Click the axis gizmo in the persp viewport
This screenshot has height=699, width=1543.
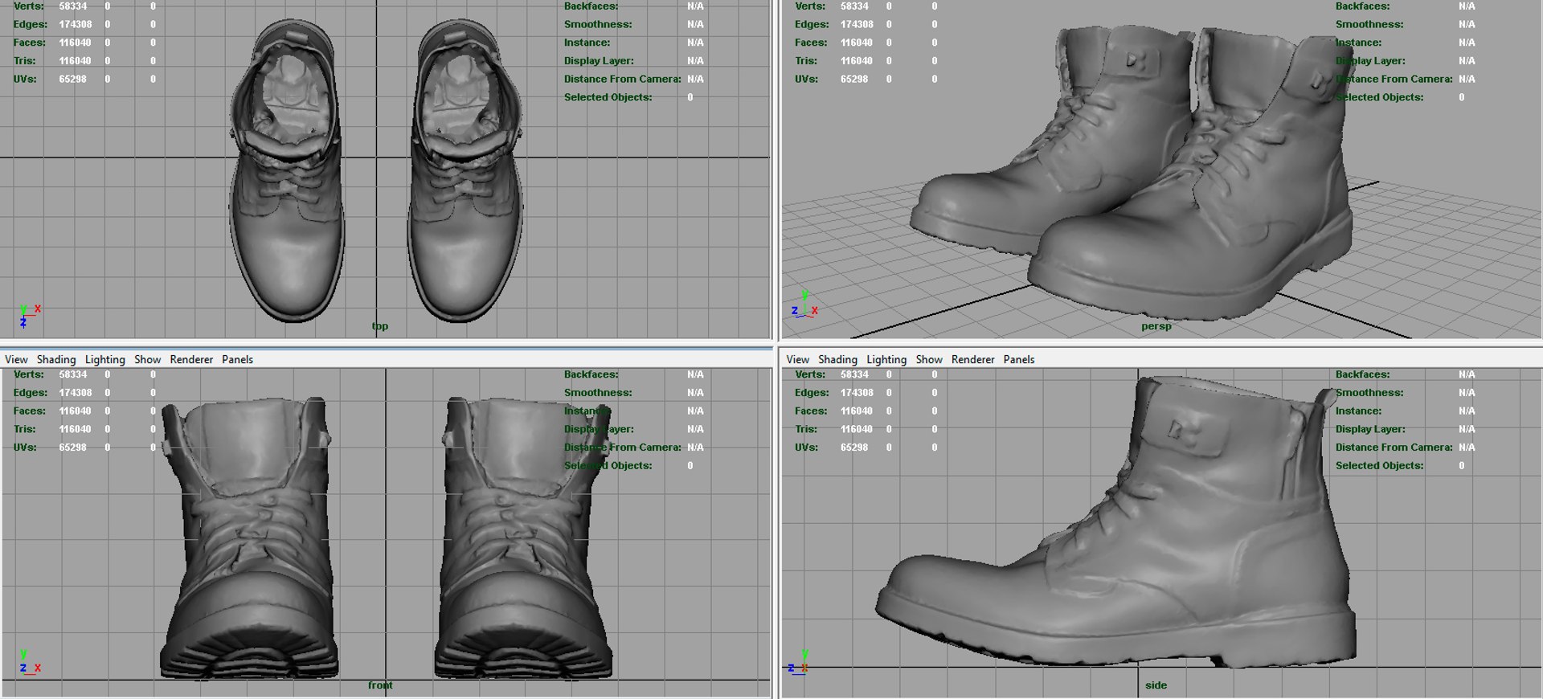[804, 304]
